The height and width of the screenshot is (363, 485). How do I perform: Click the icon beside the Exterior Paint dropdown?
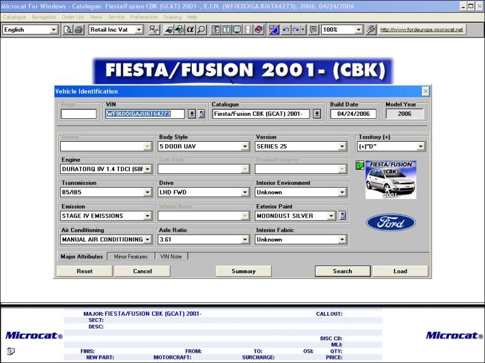point(342,216)
